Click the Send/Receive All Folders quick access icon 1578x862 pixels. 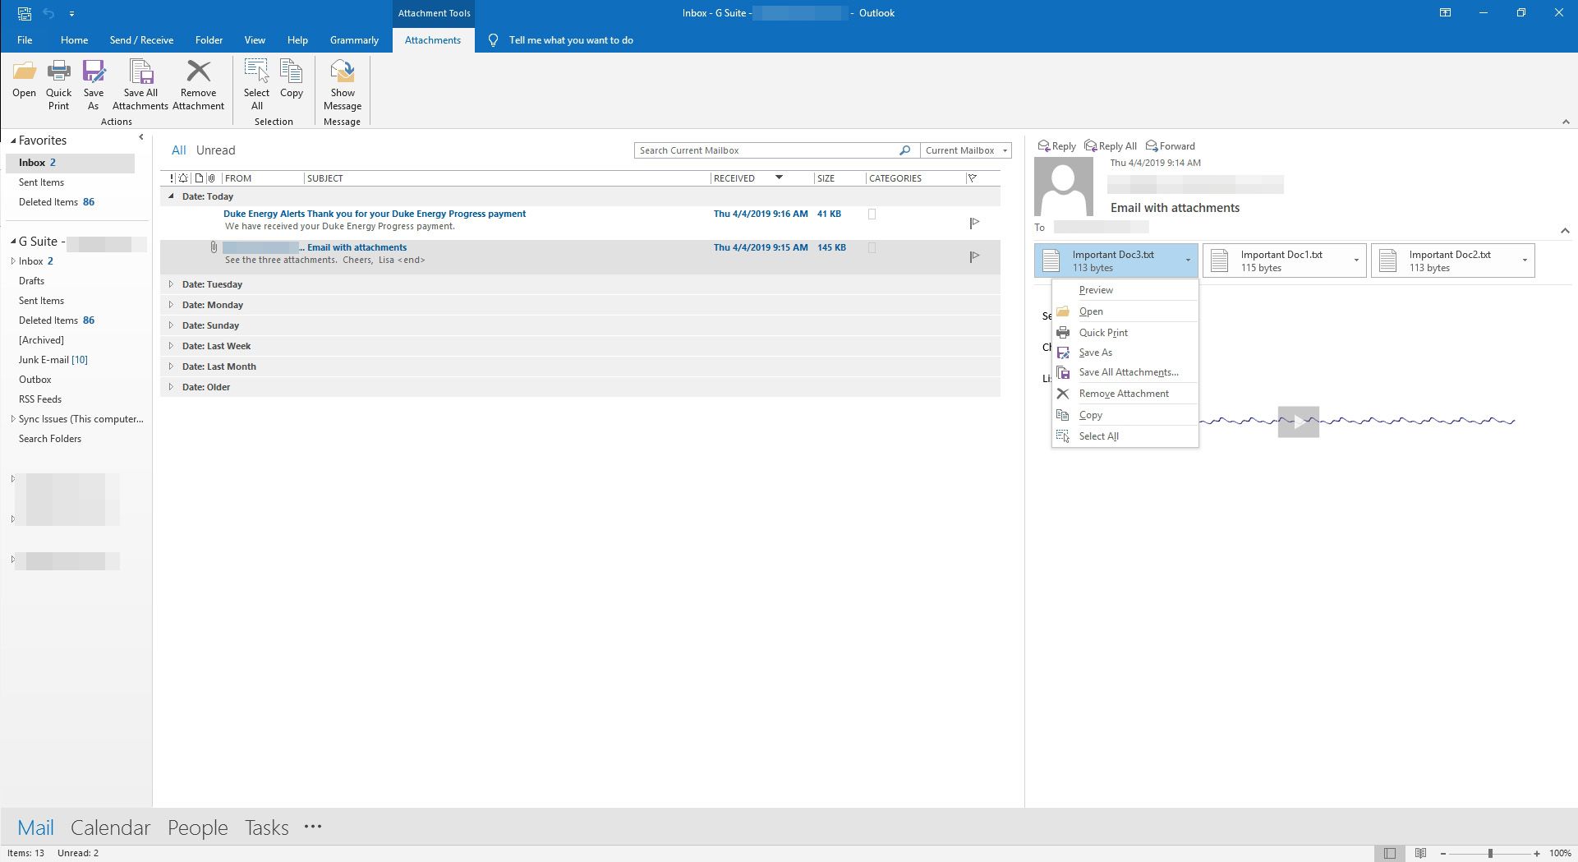point(25,13)
